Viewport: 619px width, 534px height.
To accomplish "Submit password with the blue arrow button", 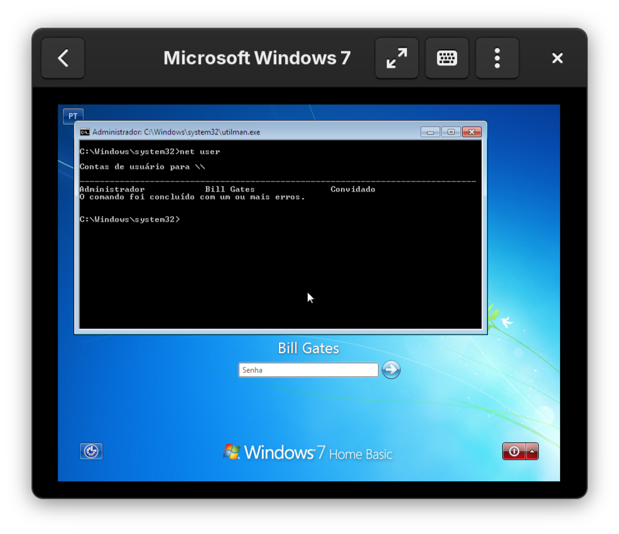I will pos(391,370).
